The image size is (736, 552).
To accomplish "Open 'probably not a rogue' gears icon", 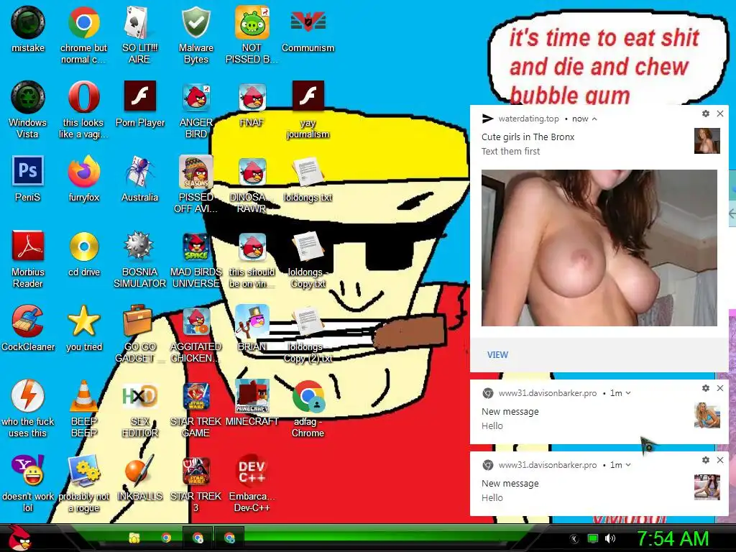I will pos(83,483).
